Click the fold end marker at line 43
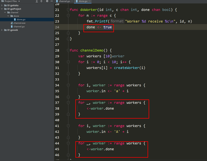207x161 pixels. pos(68,137)
